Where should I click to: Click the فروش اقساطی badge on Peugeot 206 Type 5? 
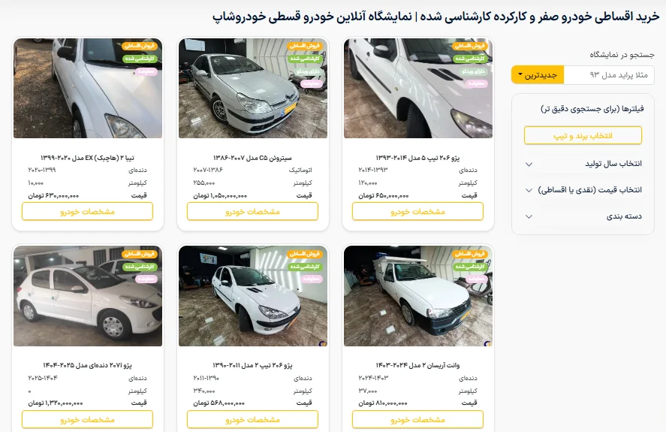point(470,46)
